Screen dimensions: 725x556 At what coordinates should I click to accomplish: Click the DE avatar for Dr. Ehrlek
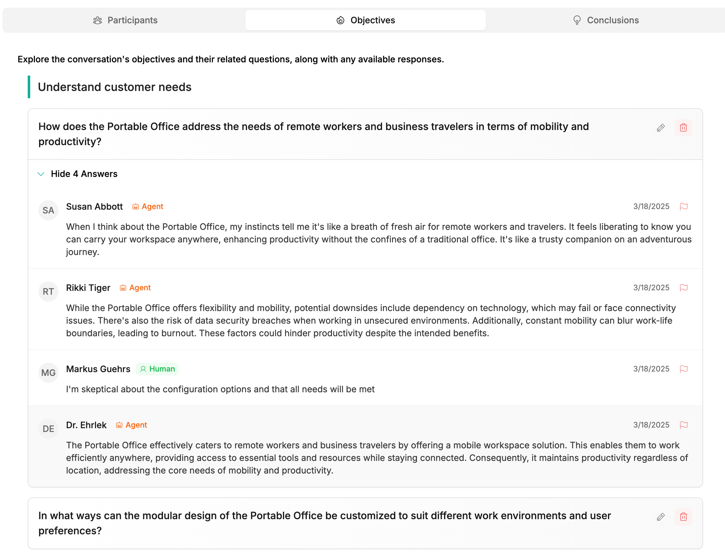tap(48, 428)
